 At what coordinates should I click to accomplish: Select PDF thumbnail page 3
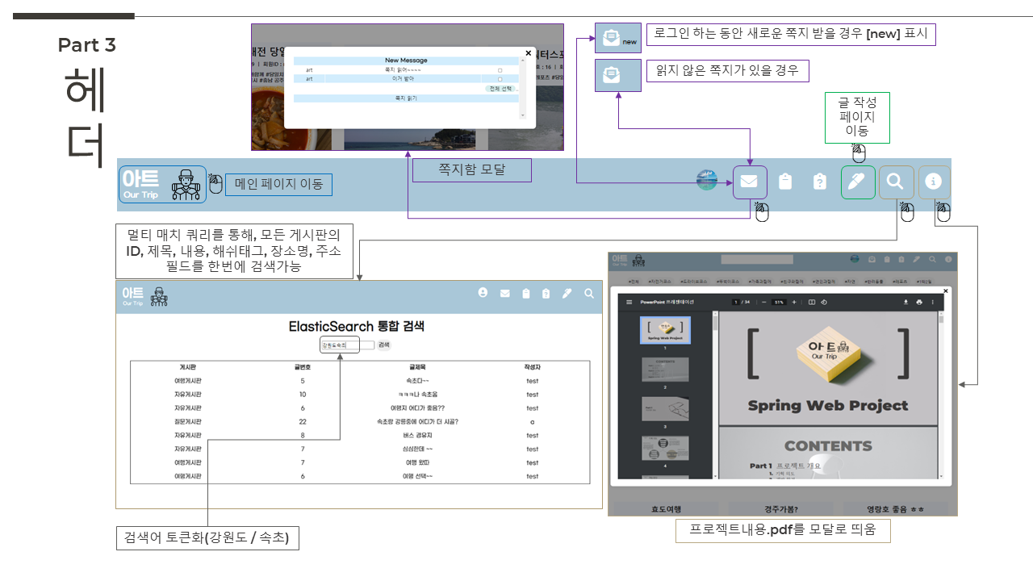click(665, 408)
